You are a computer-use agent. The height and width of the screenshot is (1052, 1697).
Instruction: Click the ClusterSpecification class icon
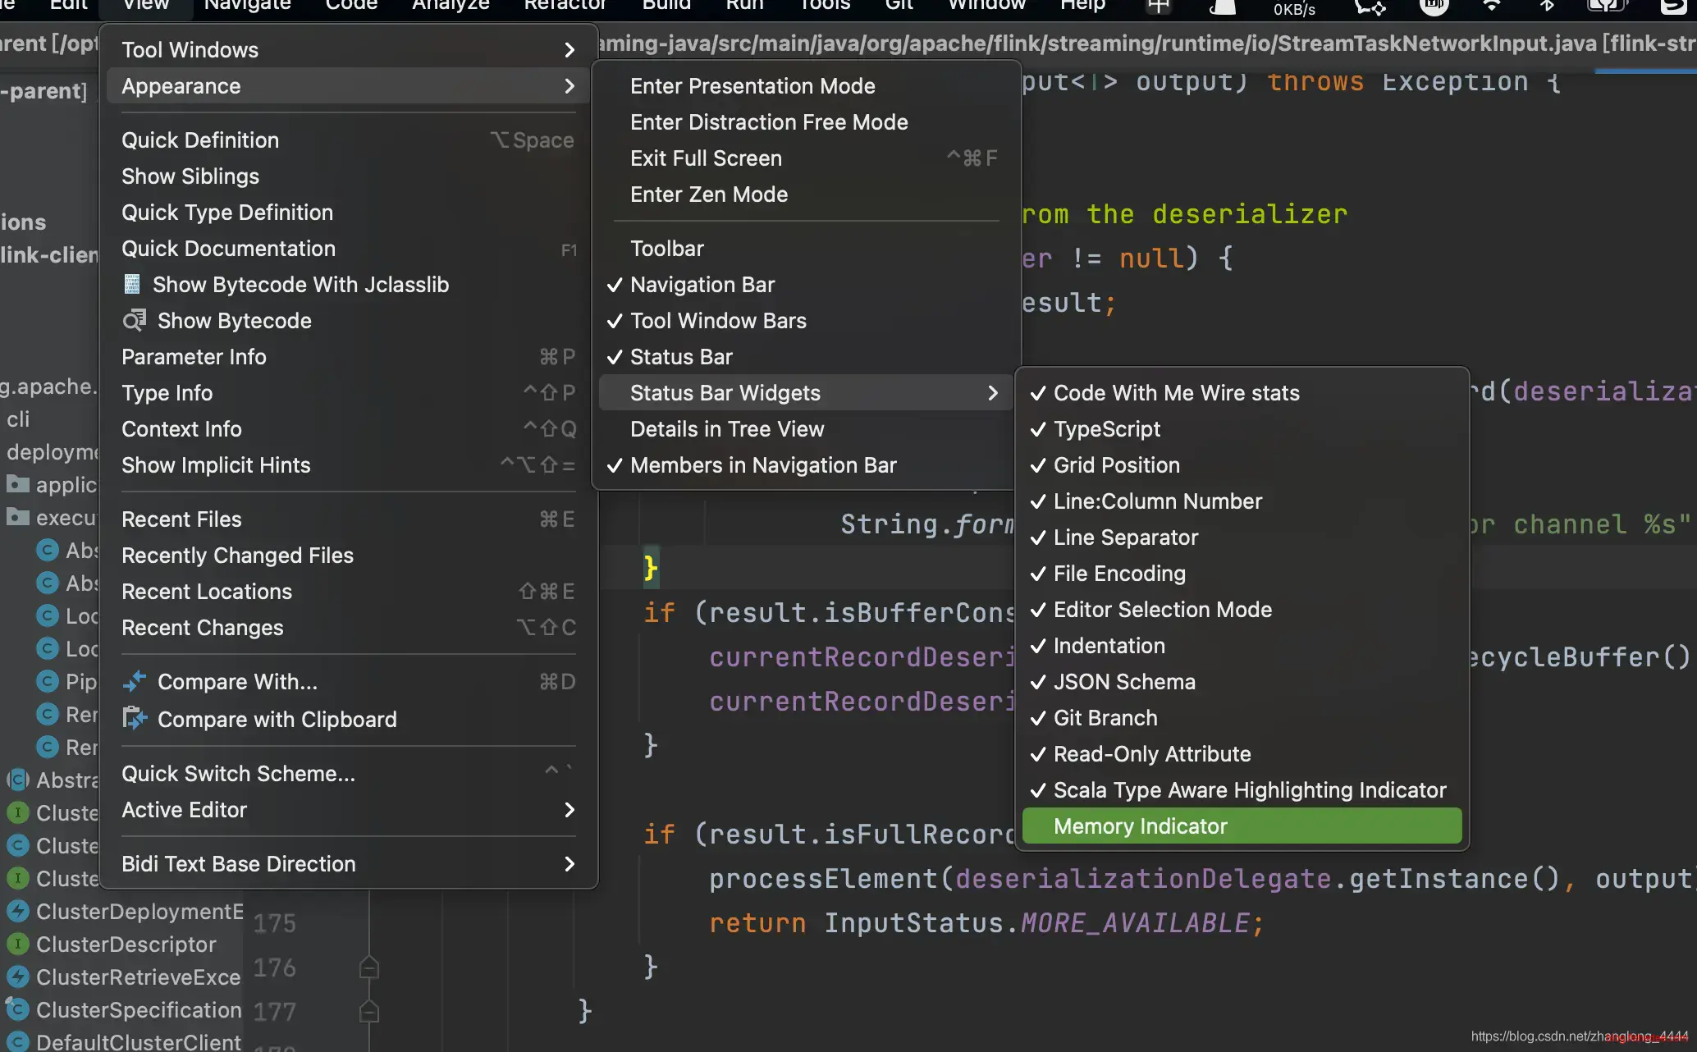17,1009
